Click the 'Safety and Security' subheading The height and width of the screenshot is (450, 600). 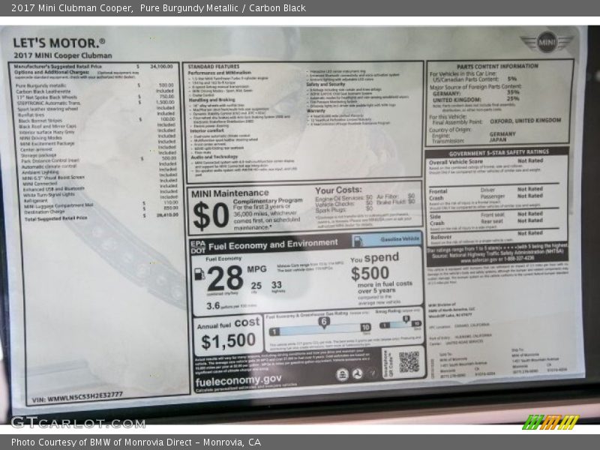(x=325, y=84)
